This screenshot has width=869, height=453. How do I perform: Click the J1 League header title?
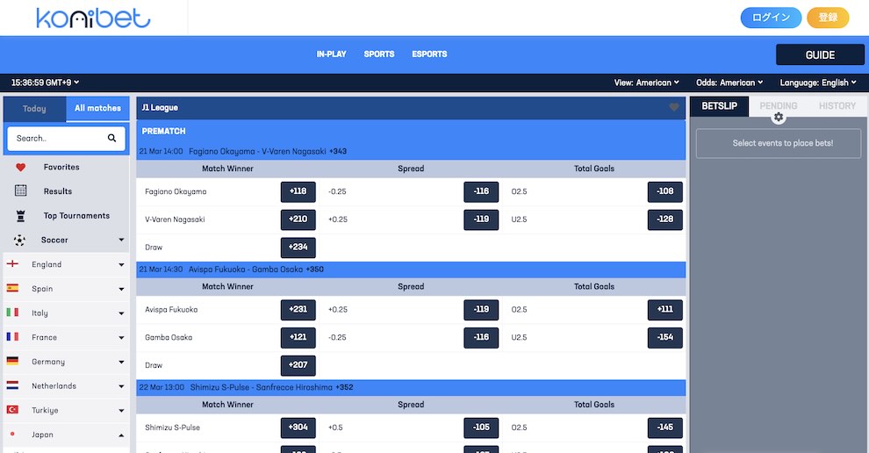click(160, 108)
